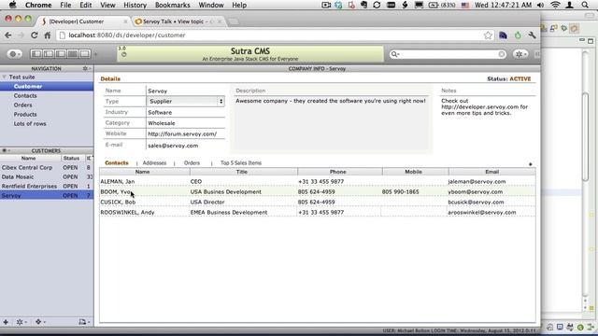The width and height of the screenshot is (598, 336).
Task: Select Orders in navigation tree
Action: pos(22,105)
